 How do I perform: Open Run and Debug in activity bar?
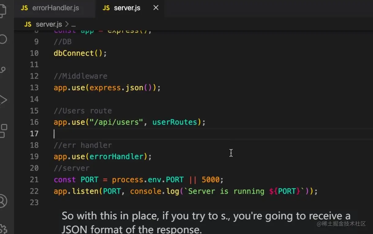[2, 100]
